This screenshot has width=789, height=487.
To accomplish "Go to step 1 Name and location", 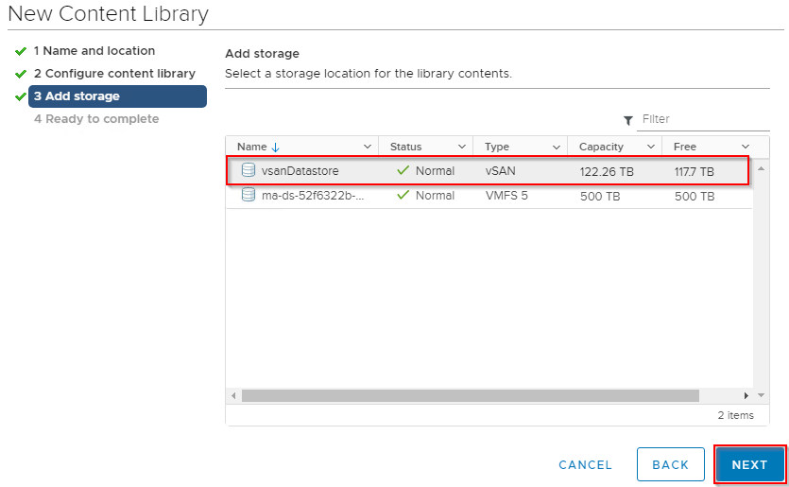I will point(94,51).
